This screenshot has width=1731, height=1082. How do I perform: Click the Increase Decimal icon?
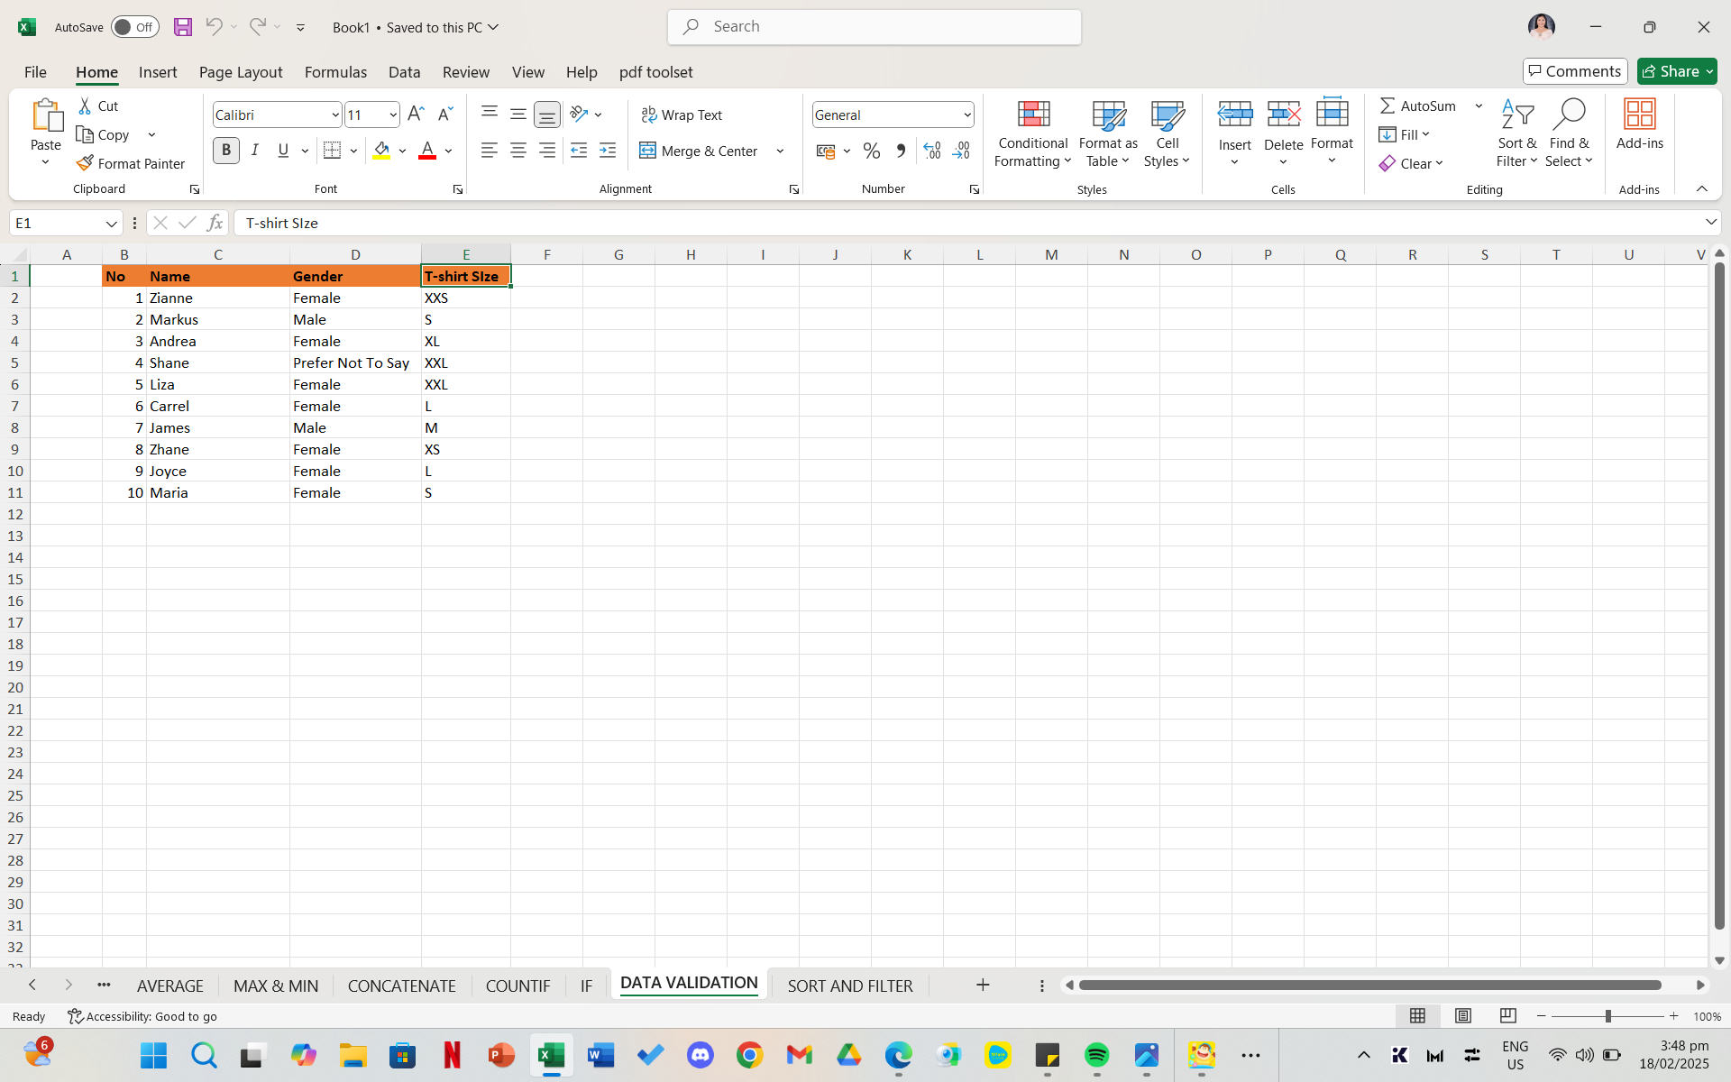[932, 151]
